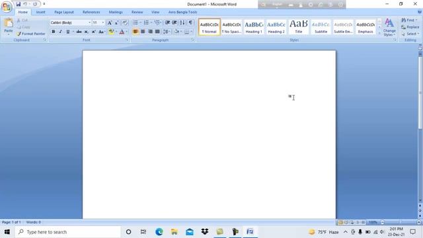
Task: Toggle Bold formatting
Action: point(54,32)
